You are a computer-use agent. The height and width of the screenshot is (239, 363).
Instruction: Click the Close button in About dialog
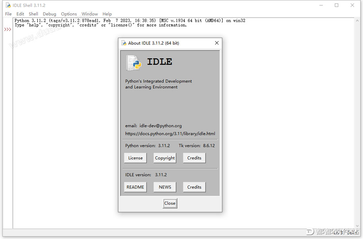[170, 203]
